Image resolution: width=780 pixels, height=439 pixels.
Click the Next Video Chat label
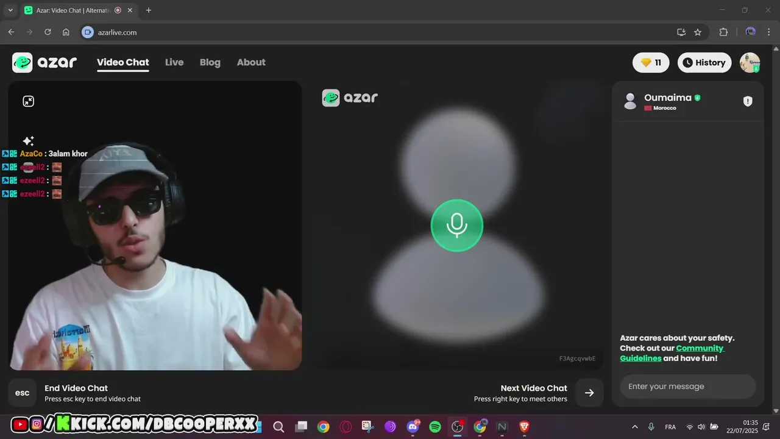(534, 388)
